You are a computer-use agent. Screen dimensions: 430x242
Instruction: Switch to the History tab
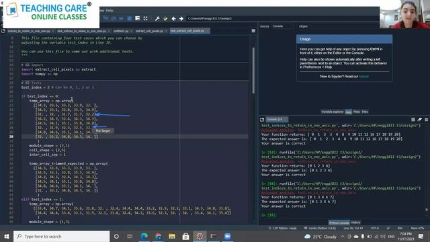[355, 223]
